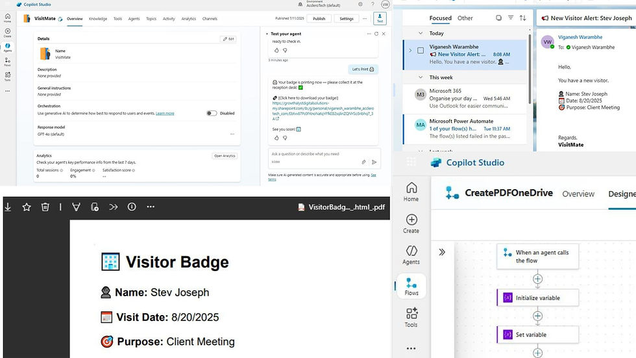This screenshot has width=636, height=358.
Task: Click the info icon in PDF toolbar
Action: tap(132, 207)
